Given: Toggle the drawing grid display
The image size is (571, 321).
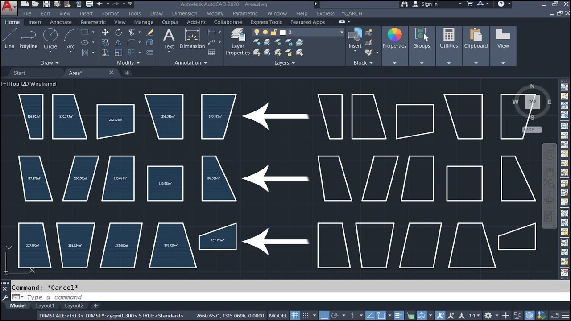Looking at the screenshot, I should pyautogui.click(x=295, y=316).
